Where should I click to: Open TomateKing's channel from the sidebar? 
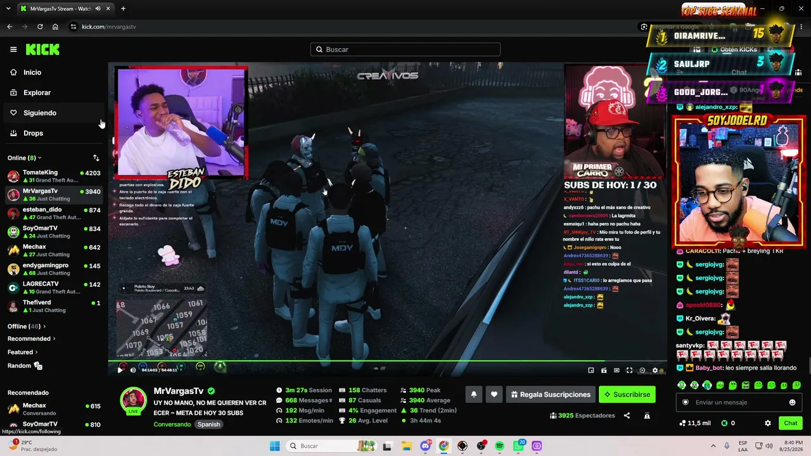coord(54,176)
